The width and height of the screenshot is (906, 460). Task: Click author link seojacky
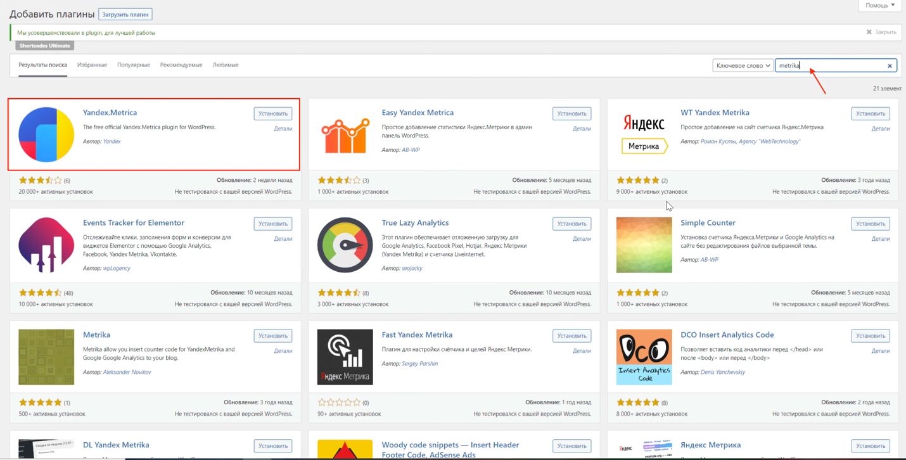click(412, 269)
